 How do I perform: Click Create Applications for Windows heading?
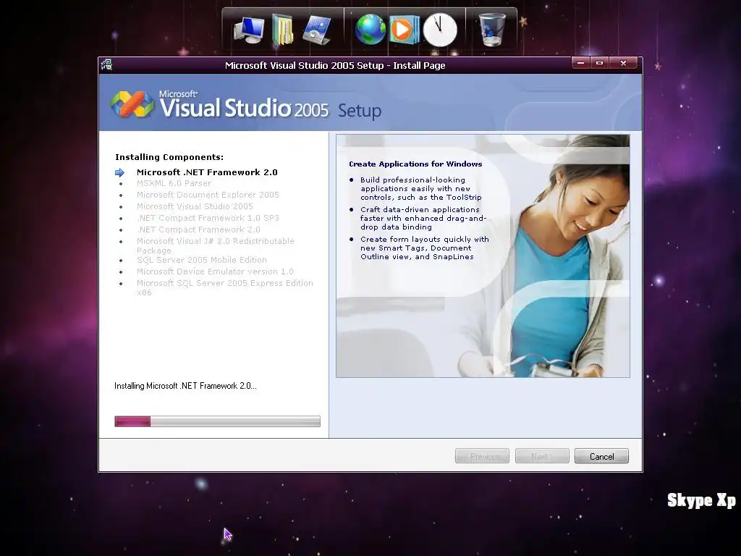coord(415,164)
